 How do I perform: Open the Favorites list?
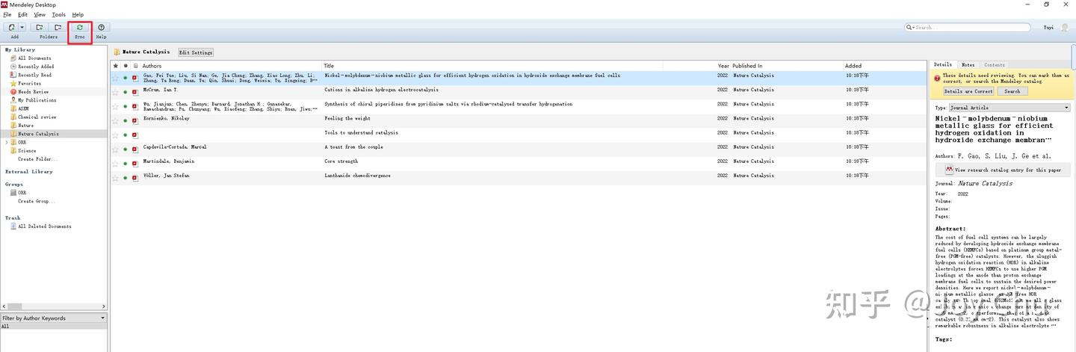[30, 84]
